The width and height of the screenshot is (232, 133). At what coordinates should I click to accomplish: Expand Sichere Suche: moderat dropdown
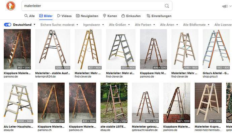(59, 25)
